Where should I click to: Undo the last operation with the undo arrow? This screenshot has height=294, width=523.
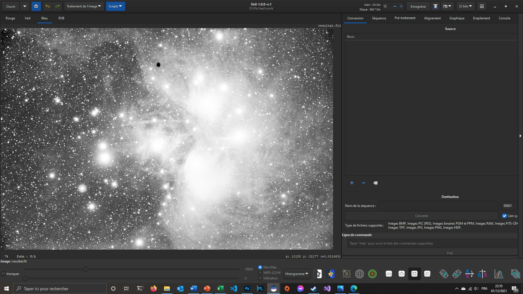click(x=47, y=6)
